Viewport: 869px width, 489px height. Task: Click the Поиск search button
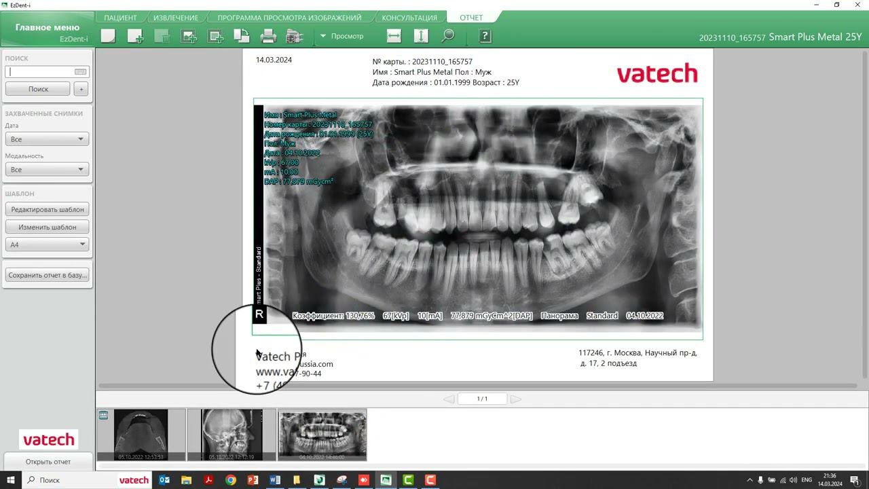click(38, 89)
